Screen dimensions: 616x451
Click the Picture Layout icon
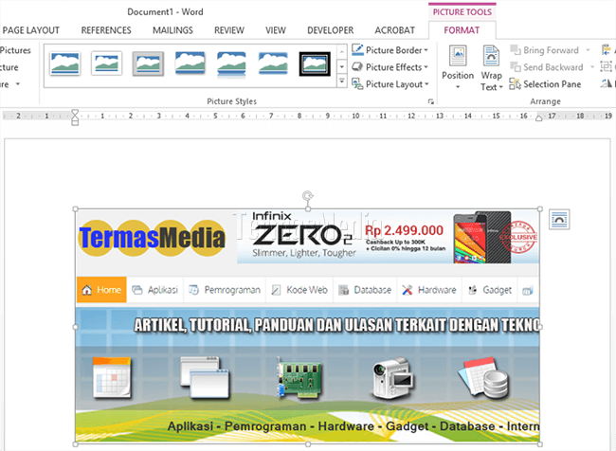tap(357, 83)
